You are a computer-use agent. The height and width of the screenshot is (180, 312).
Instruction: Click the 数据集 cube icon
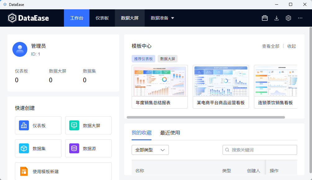[24, 148]
